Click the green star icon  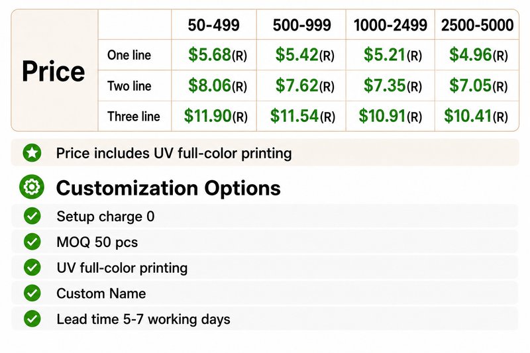tap(32, 153)
